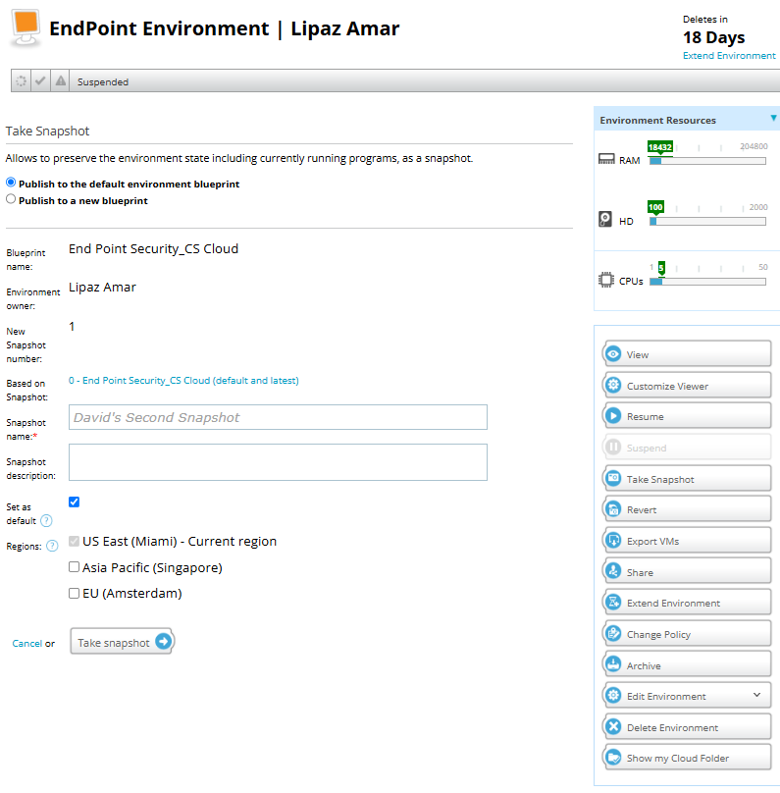Expand the Edit Environment dropdown

[x=756, y=695]
